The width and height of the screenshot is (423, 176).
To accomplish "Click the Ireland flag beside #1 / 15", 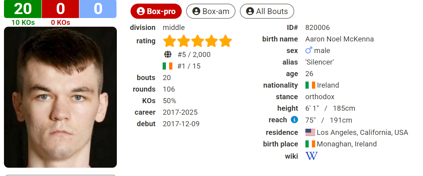I will (x=168, y=66).
